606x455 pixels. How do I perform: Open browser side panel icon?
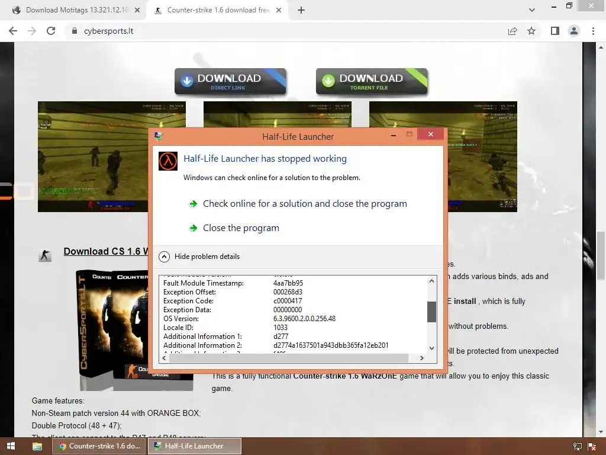tap(555, 31)
